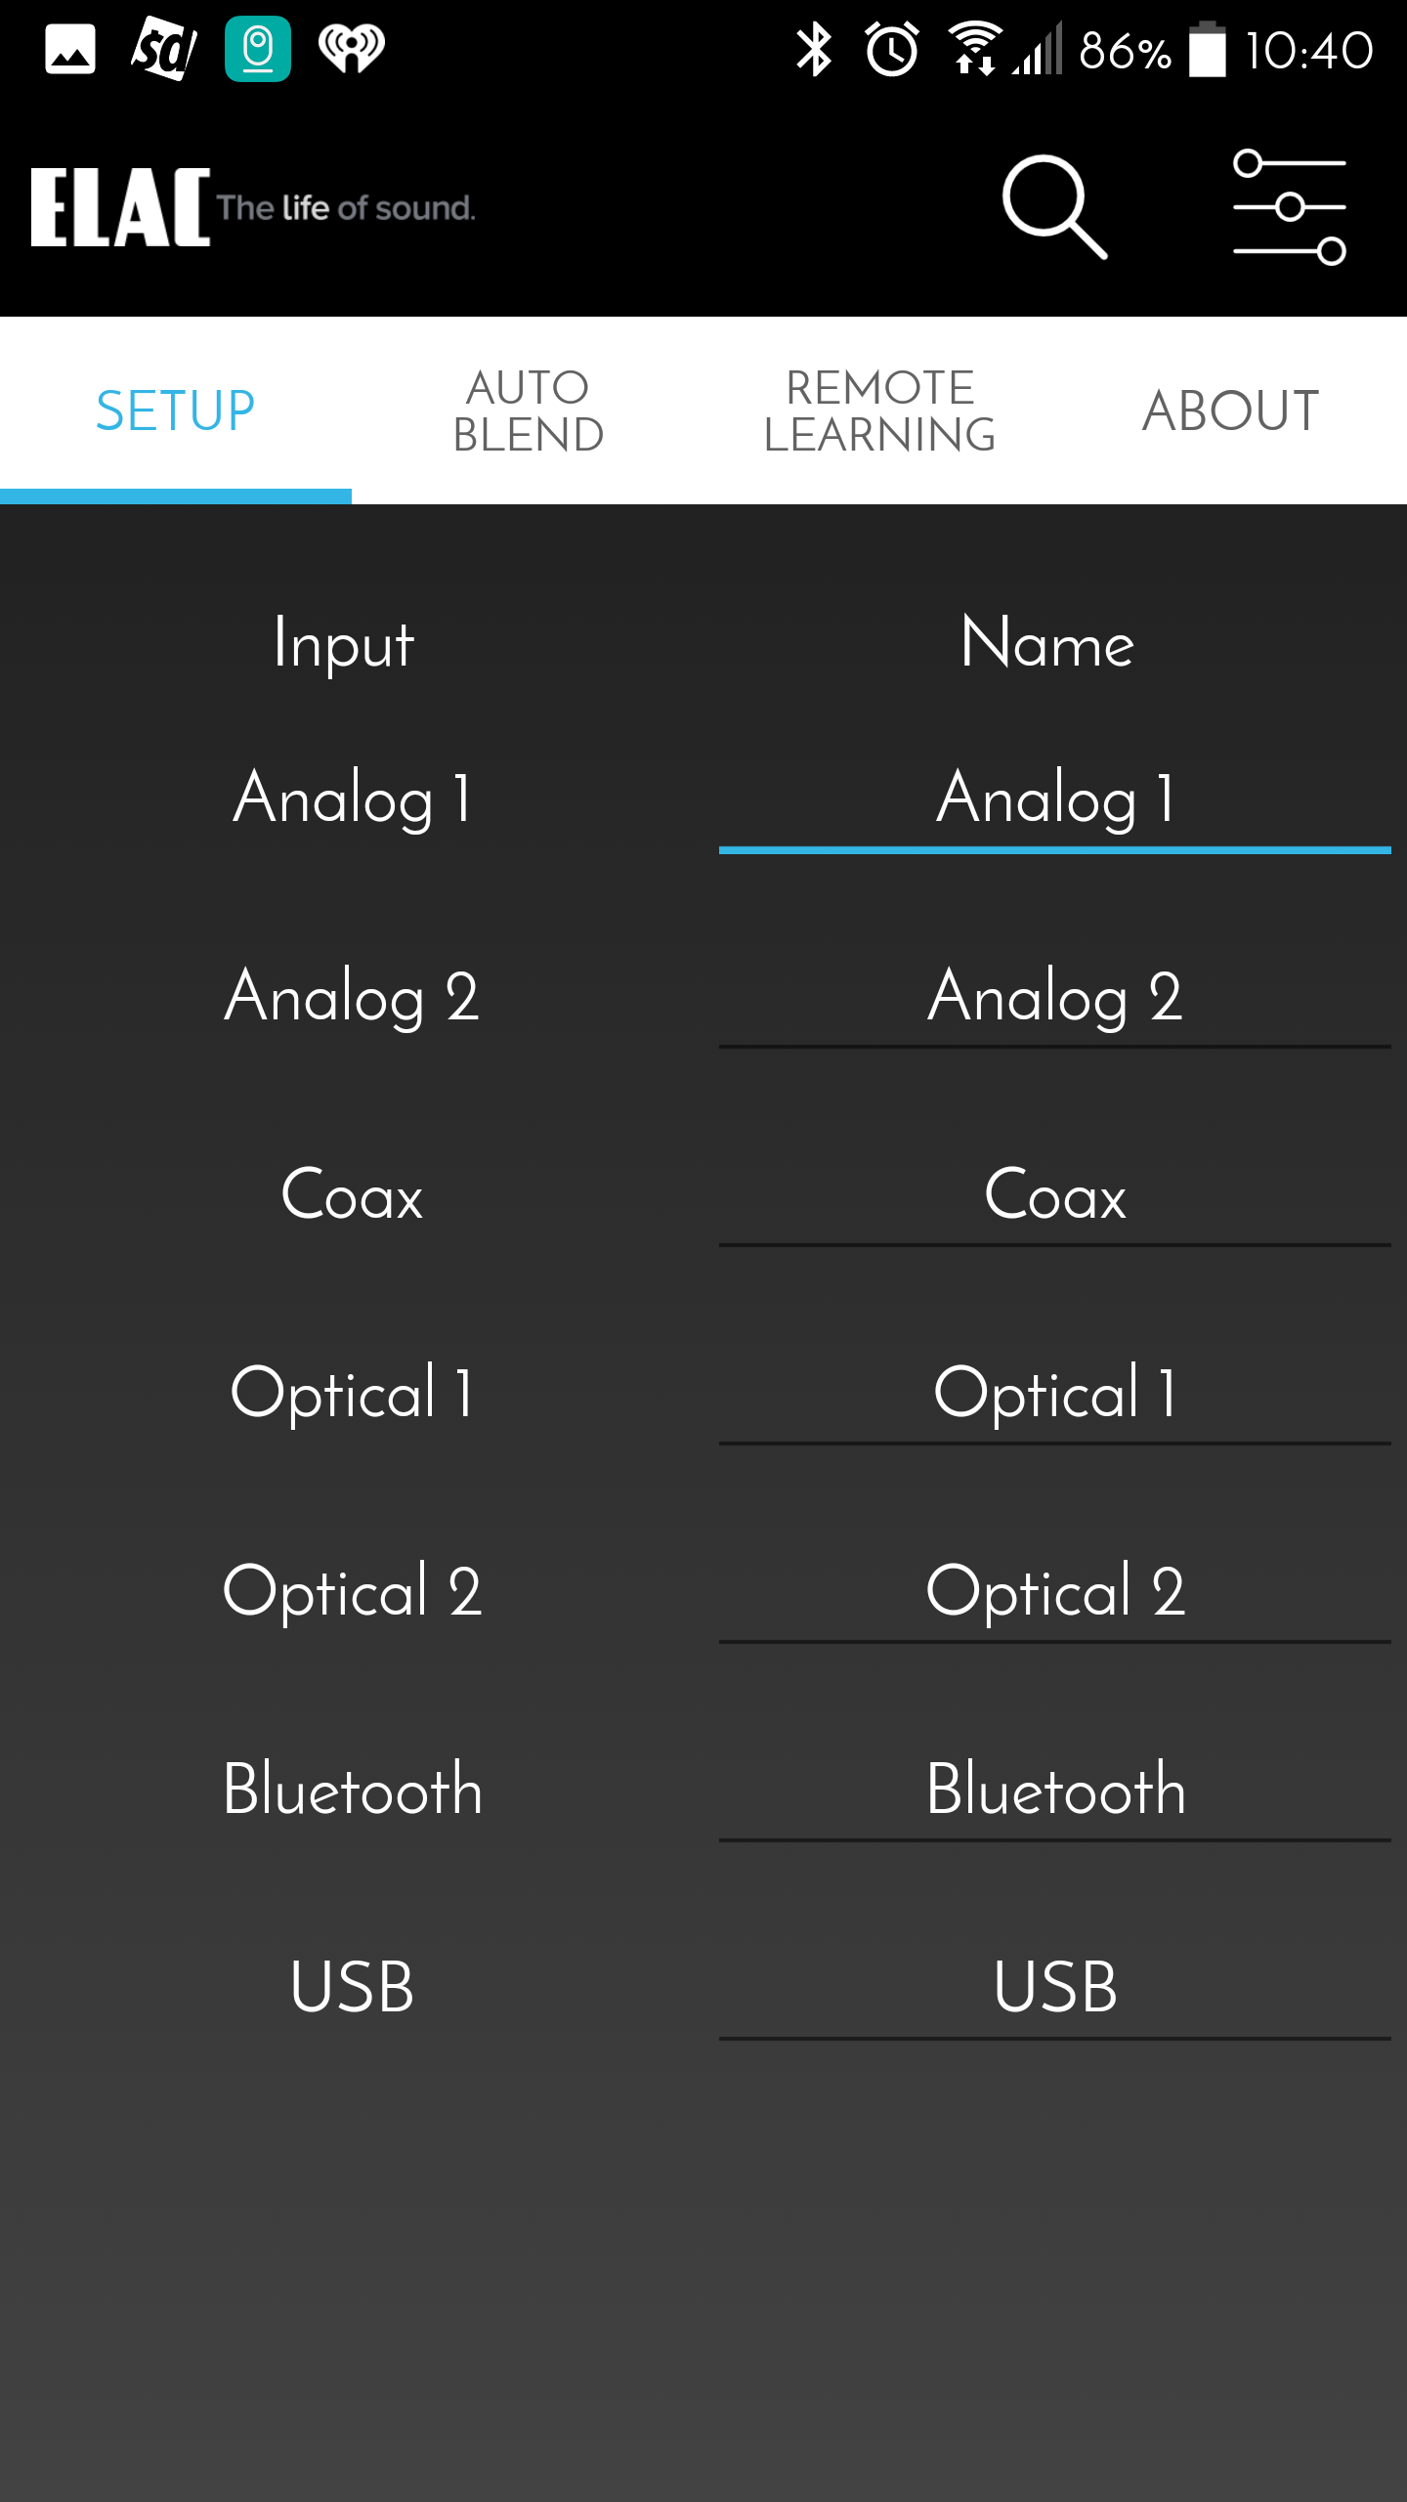Rename the Coax input name field

click(x=1055, y=1196)
